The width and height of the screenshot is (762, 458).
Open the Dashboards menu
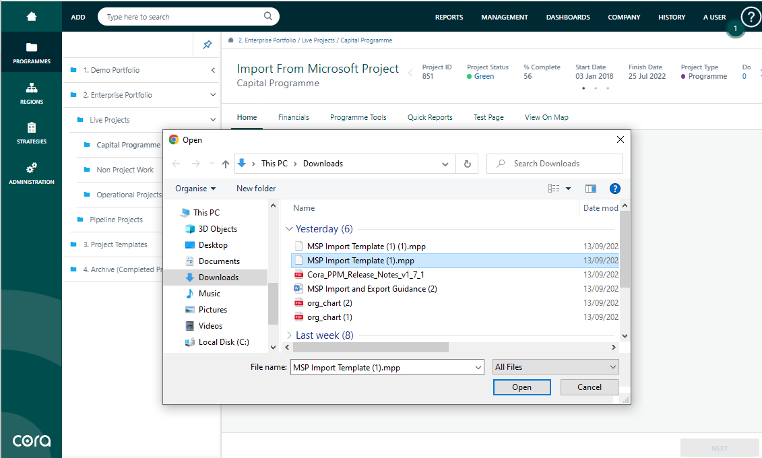[567, 17]
